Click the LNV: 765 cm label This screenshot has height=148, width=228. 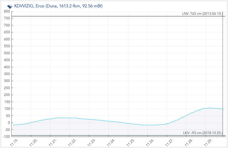pos(202,14)
